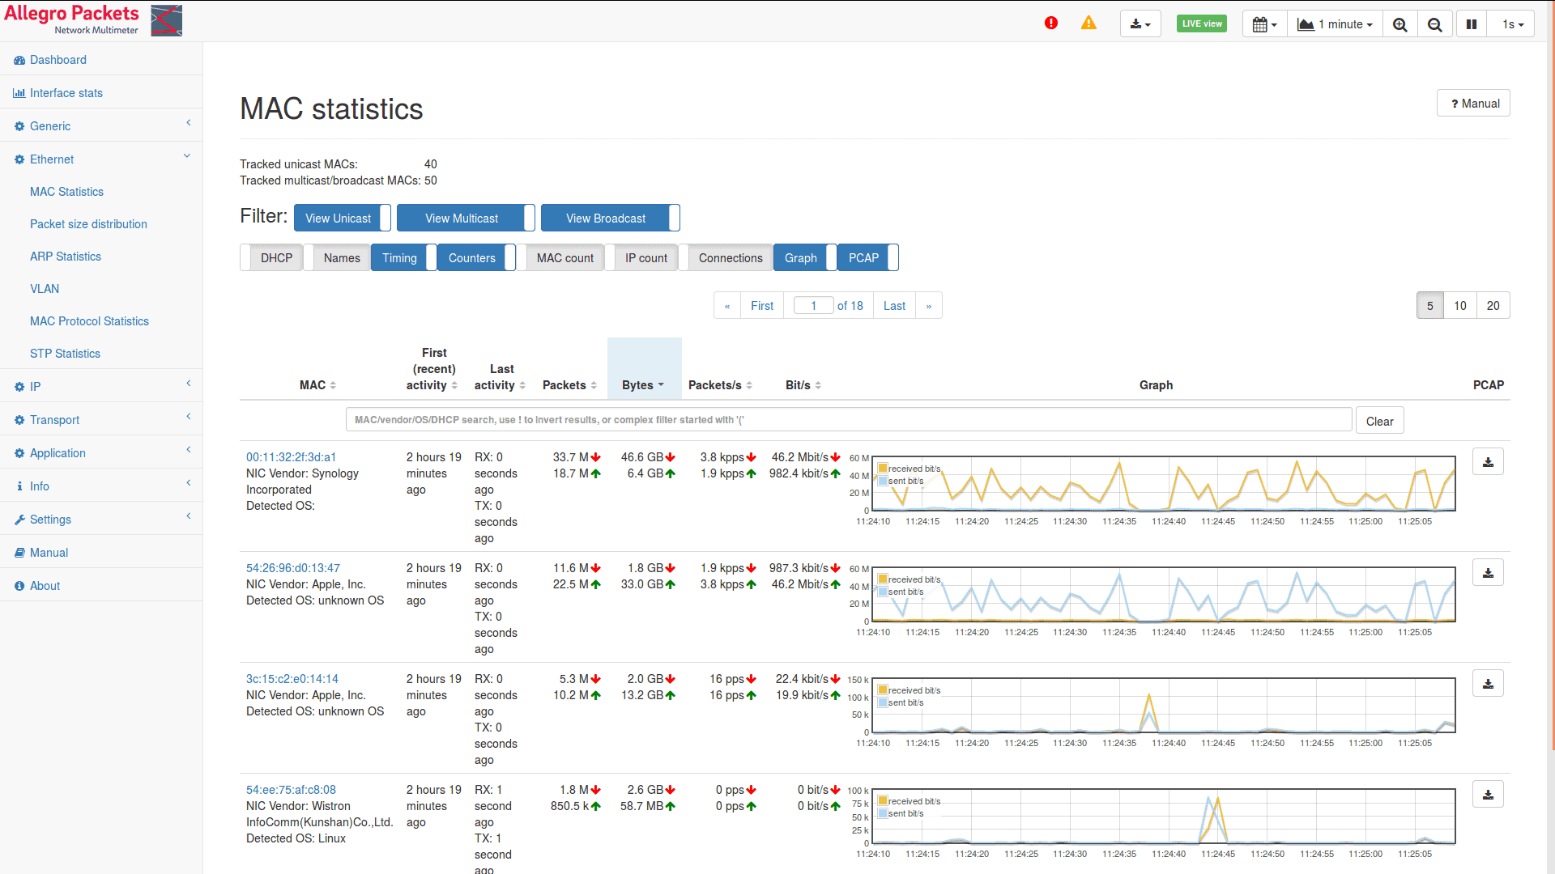Screen dimensions: 1555x874
Task: Pause live updates with pause button
Action: click(x=1472, y=24)
